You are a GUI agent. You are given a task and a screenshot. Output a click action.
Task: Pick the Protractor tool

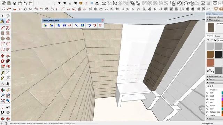click(x=2, y=78)
